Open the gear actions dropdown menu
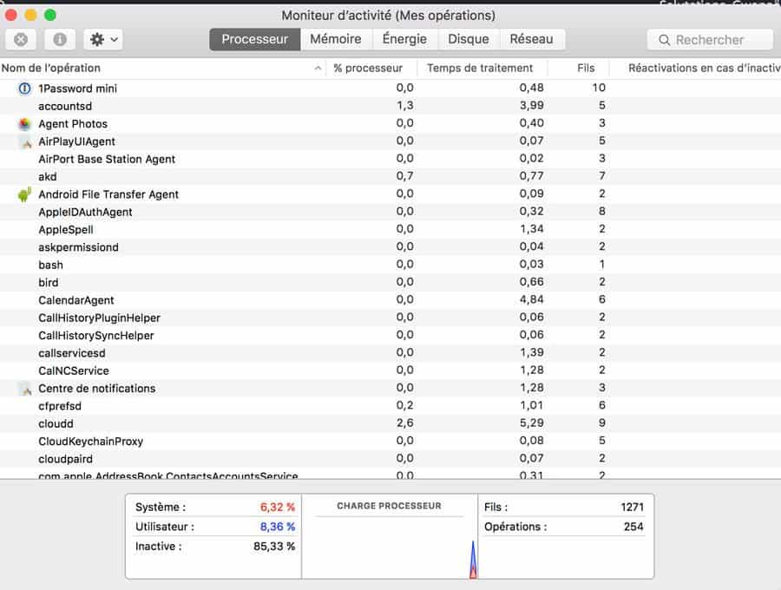Viewport: 781px width, 590px height. (103, 39)
